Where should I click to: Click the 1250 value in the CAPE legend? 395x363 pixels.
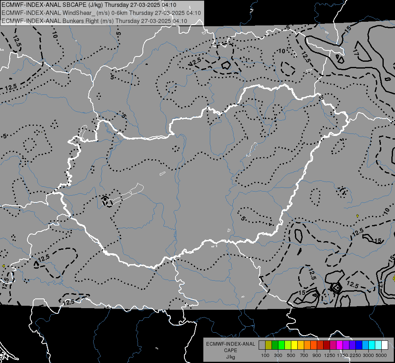click(330, 355)
